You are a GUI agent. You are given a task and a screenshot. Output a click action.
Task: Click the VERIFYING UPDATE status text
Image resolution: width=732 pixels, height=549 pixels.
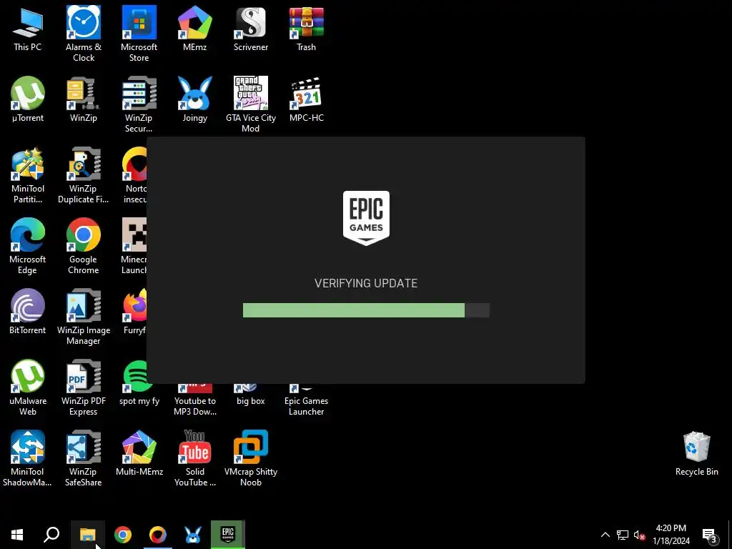pos(366,283)
